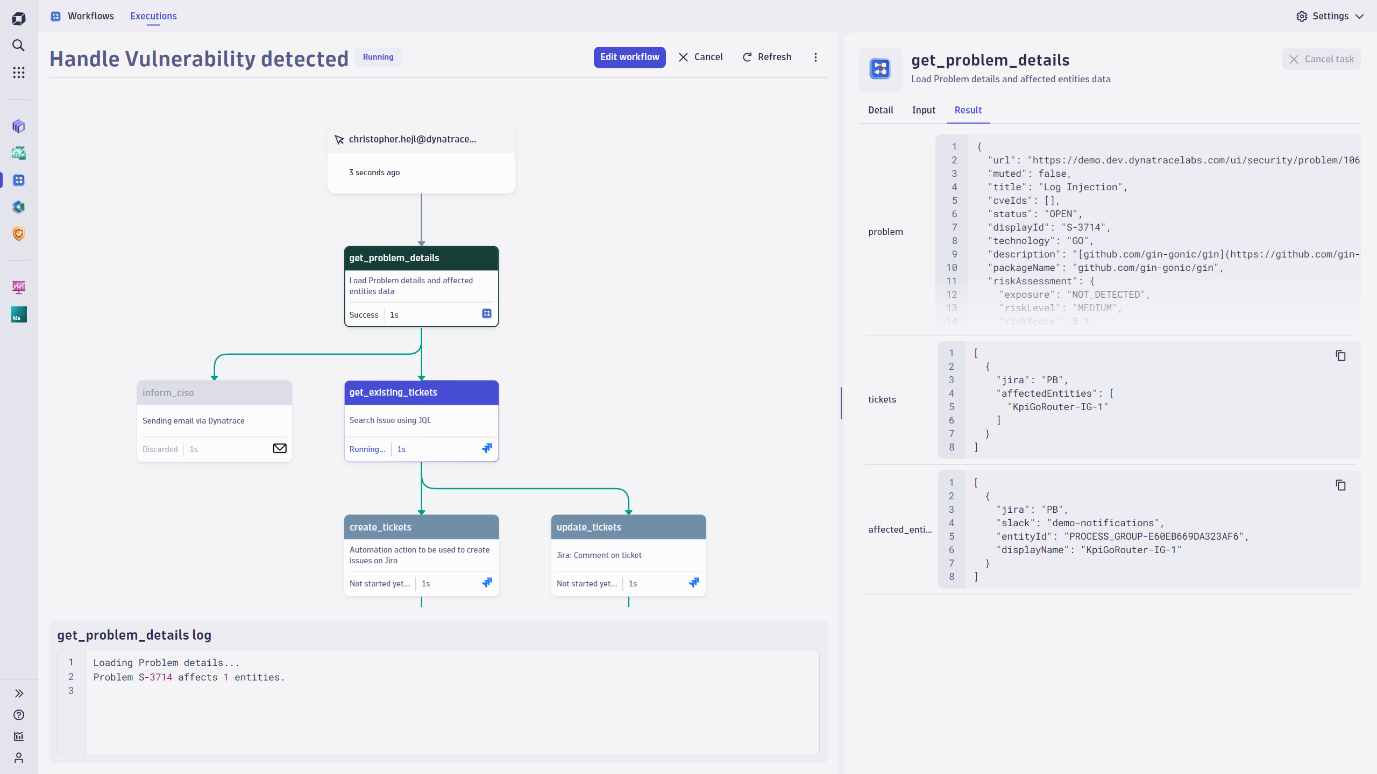1377x774 pixels.
Task: Open the Settings dropdown
Action: tap(1330, 16)
